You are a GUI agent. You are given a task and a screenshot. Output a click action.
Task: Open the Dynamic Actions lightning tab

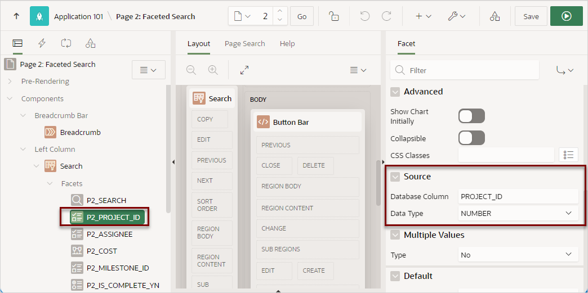click(42, 43)
